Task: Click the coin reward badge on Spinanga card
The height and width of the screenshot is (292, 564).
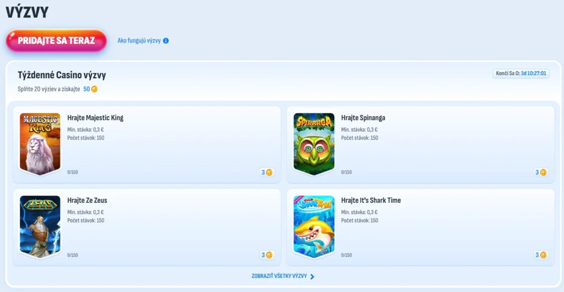Action: pos(541,172)
